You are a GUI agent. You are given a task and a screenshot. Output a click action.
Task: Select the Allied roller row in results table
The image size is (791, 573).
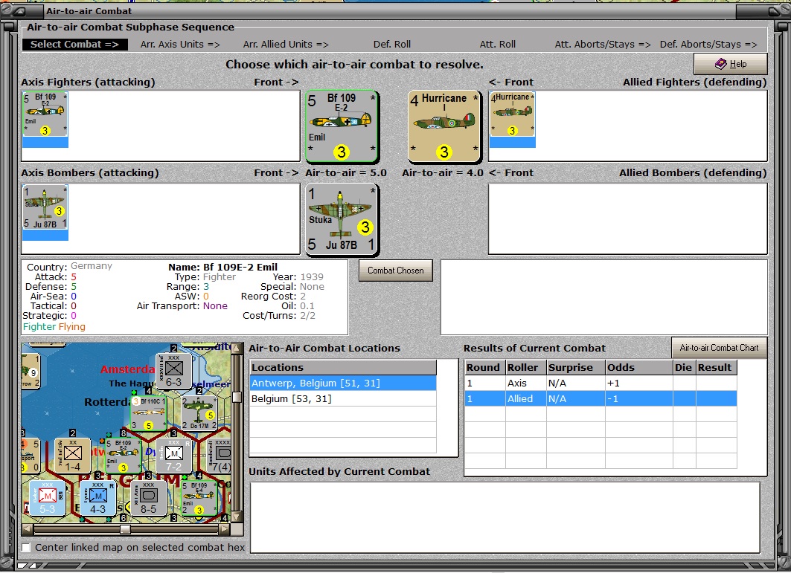pos(601,398)
